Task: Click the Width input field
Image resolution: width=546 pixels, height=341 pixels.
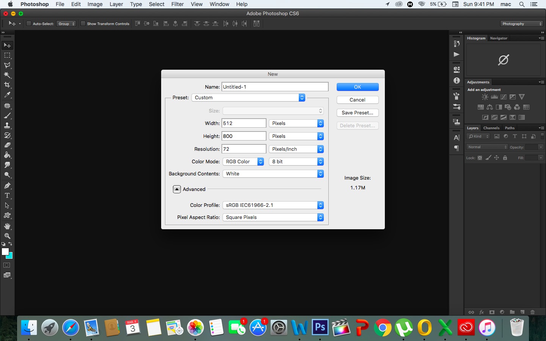Action: [x=244, y=123]
